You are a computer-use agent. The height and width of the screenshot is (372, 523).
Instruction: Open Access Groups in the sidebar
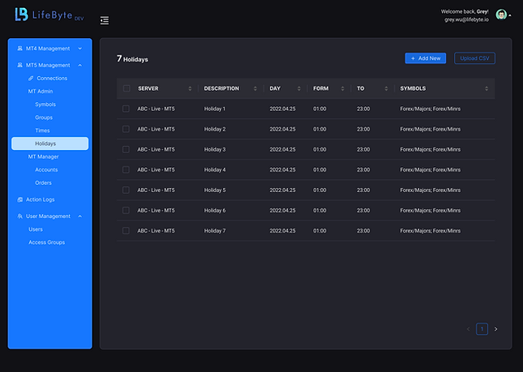(x=47, y=242)
